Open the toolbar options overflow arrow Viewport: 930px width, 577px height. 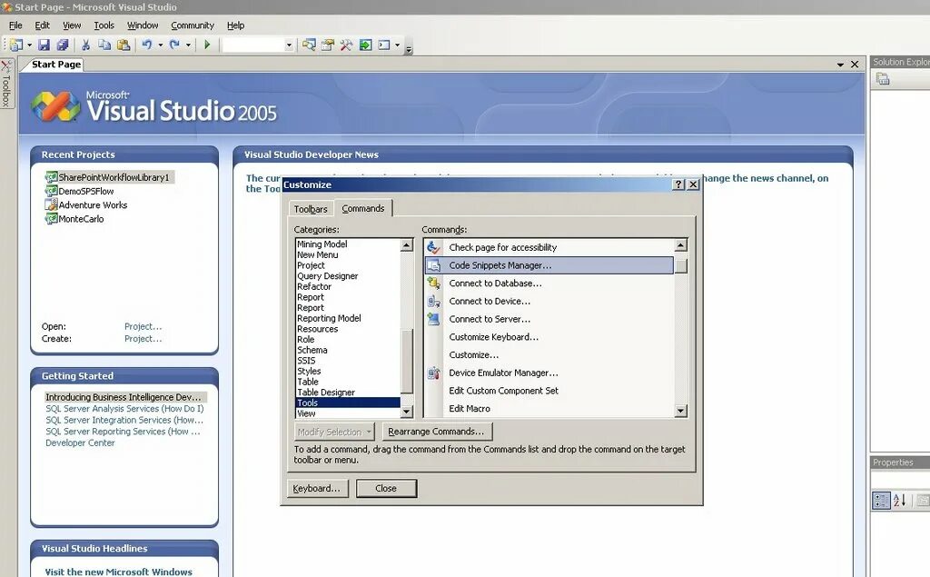click(409, 49)
